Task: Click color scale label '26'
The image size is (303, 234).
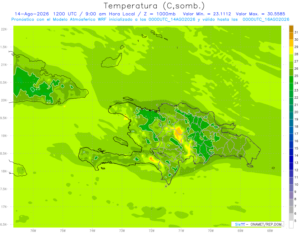Action: 296,68
